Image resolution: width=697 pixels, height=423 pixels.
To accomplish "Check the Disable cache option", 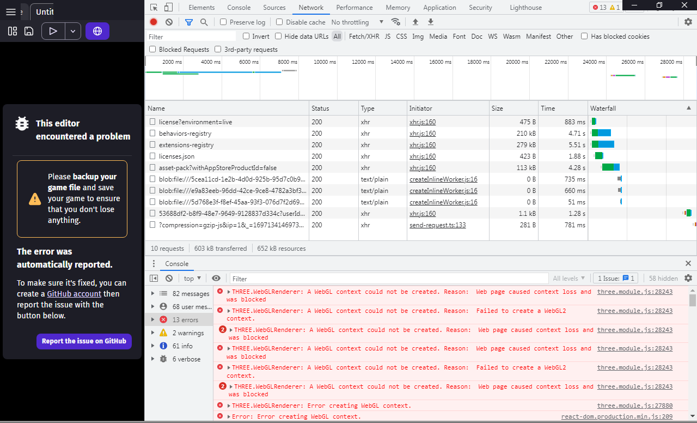I will tap(280, 22).
